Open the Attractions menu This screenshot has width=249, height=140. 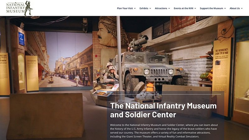click(161, 8)
